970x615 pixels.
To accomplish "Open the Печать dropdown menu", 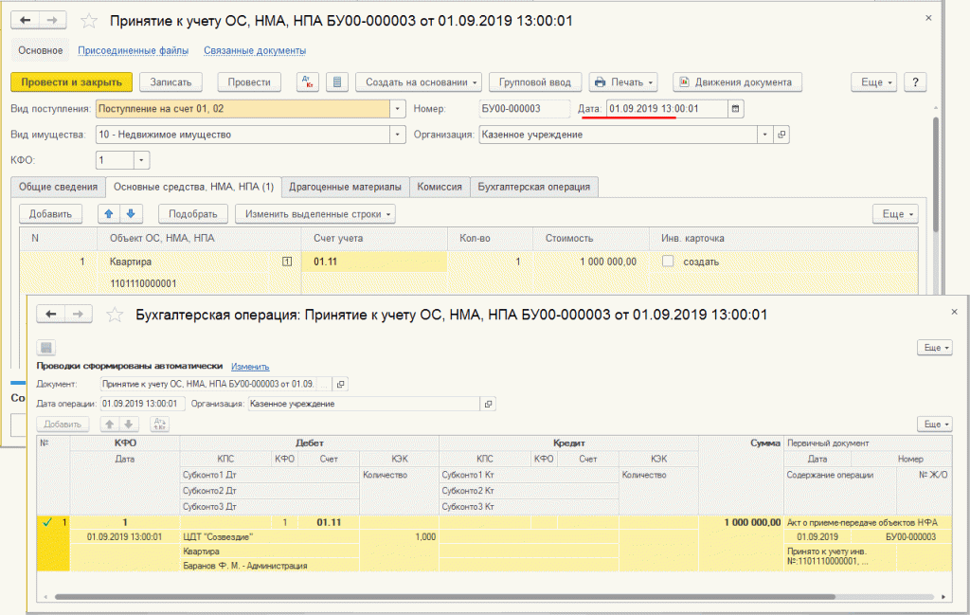I will (x=623, y=82).
